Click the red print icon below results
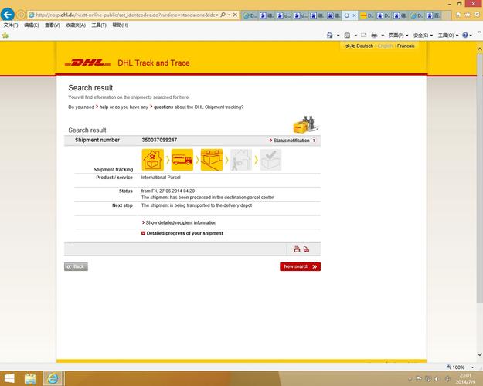The image size is (483, 386). (297, 249)
